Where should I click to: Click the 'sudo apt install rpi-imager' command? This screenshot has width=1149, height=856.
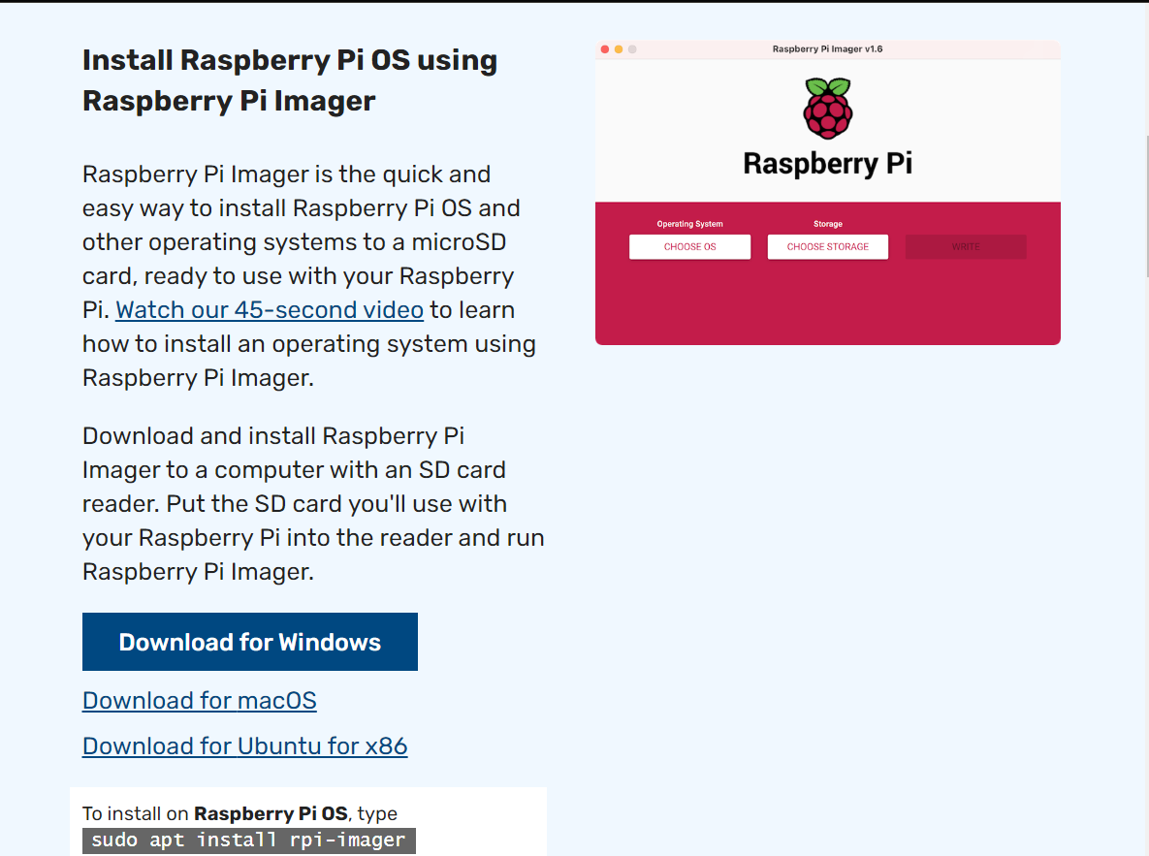[248, 840]
